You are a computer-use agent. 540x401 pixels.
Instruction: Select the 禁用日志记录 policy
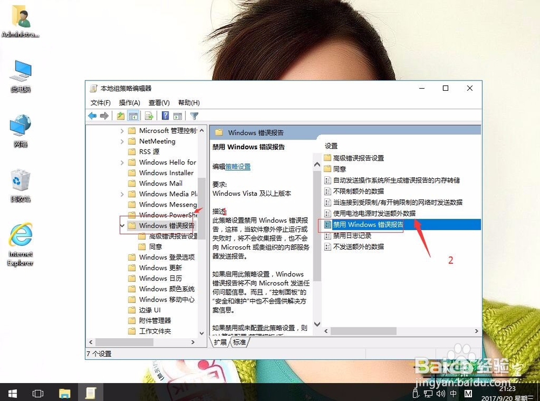(x=348, y=236)
